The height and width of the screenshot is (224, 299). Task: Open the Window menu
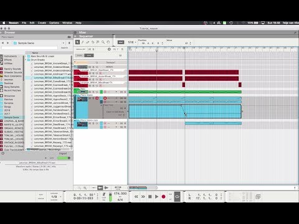67,23
